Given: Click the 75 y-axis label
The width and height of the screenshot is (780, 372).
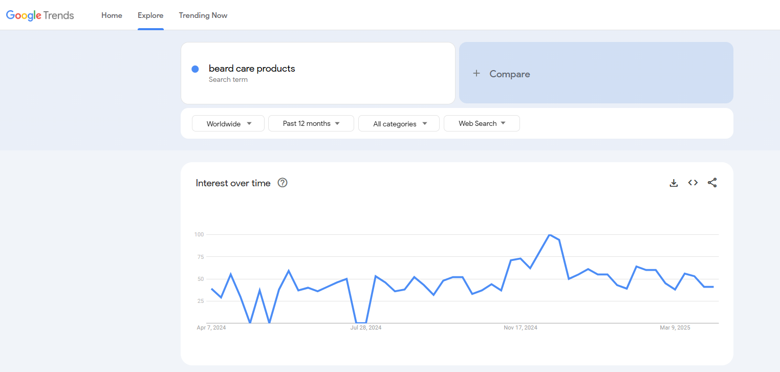Looking at the screenshot, I should 200,257.
